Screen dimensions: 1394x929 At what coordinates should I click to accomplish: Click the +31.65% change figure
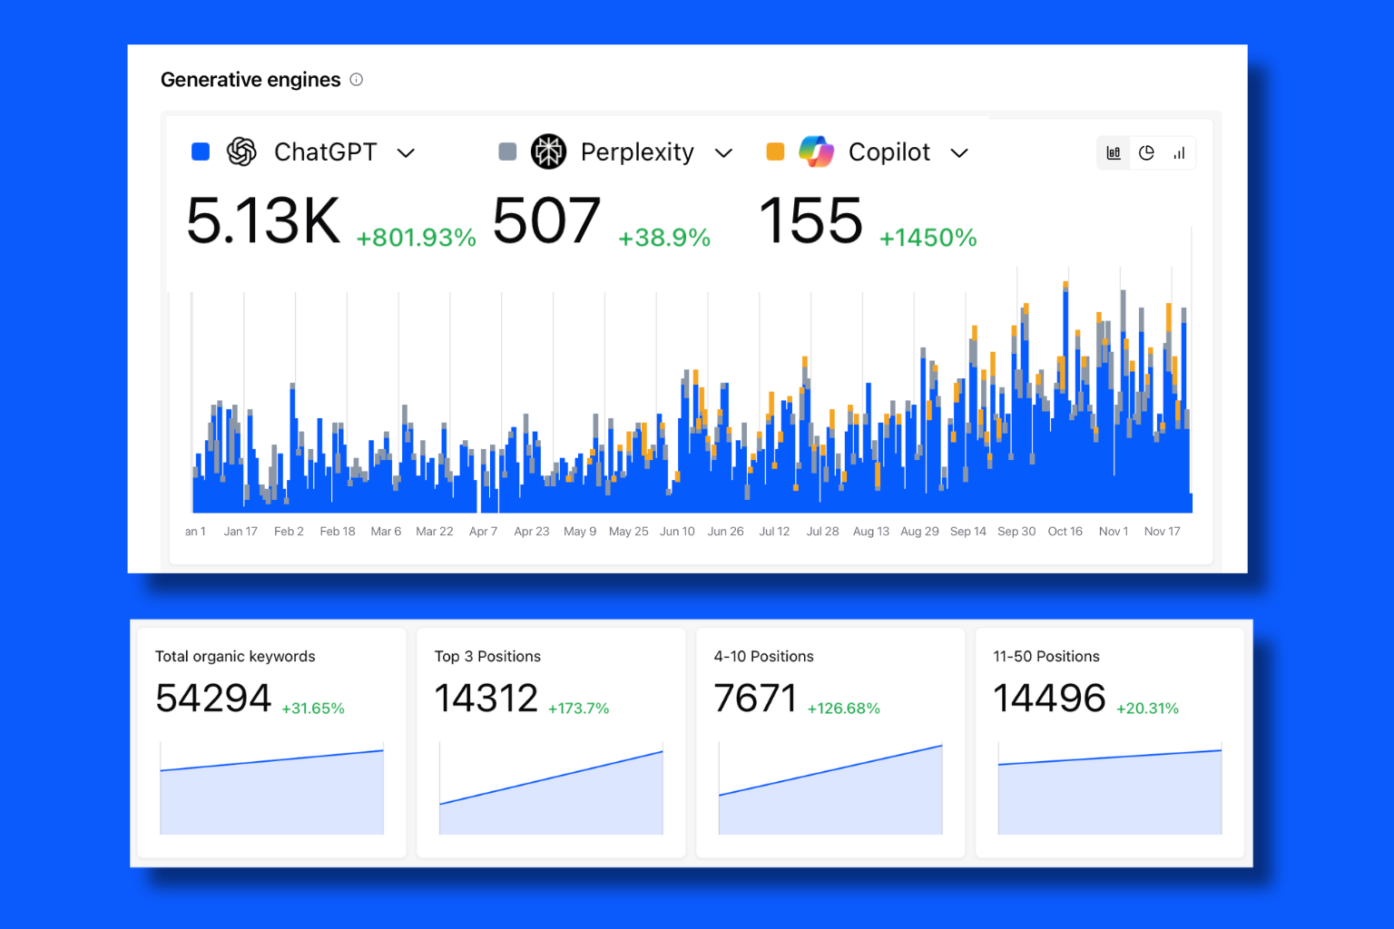[x=313, y=709]
